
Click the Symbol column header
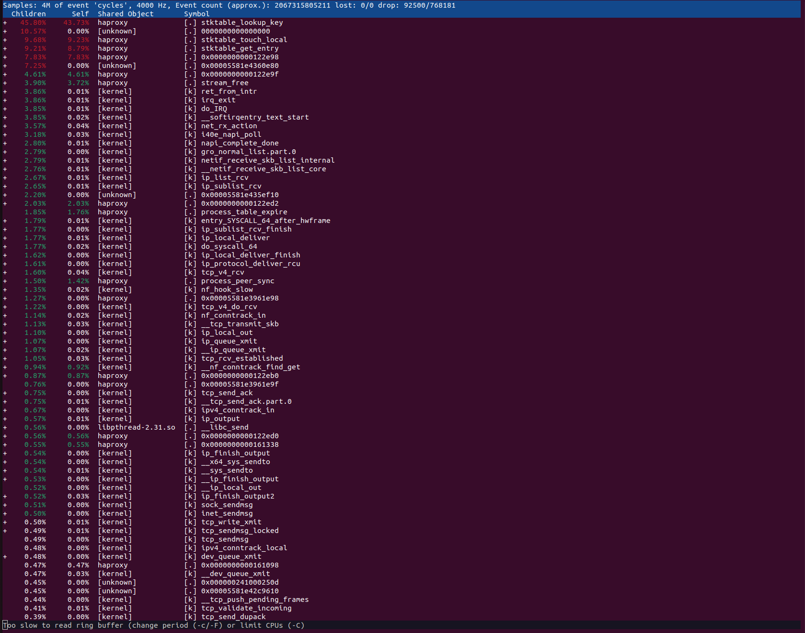coord(196,13)
